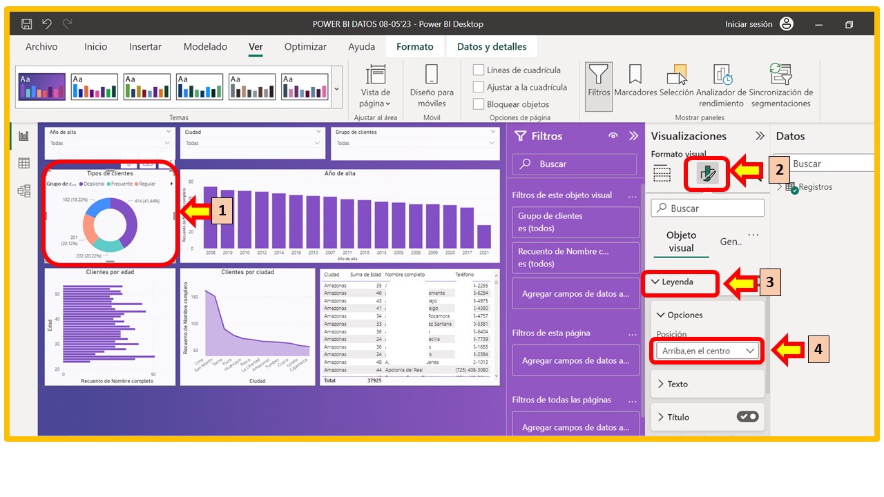Open the Vista de página menu
The image size is (884, 497).
click(x=375, y=86)
